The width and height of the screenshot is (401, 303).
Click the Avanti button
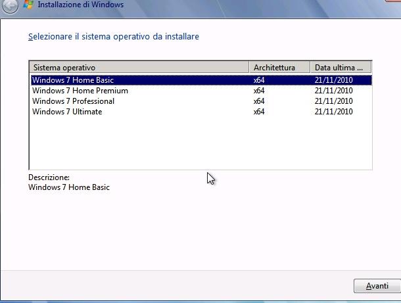coord(377,286)
